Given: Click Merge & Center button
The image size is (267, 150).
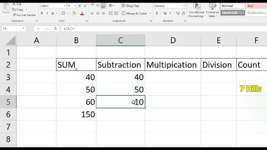Looking at the screenshot, I should tap(134, 13).
